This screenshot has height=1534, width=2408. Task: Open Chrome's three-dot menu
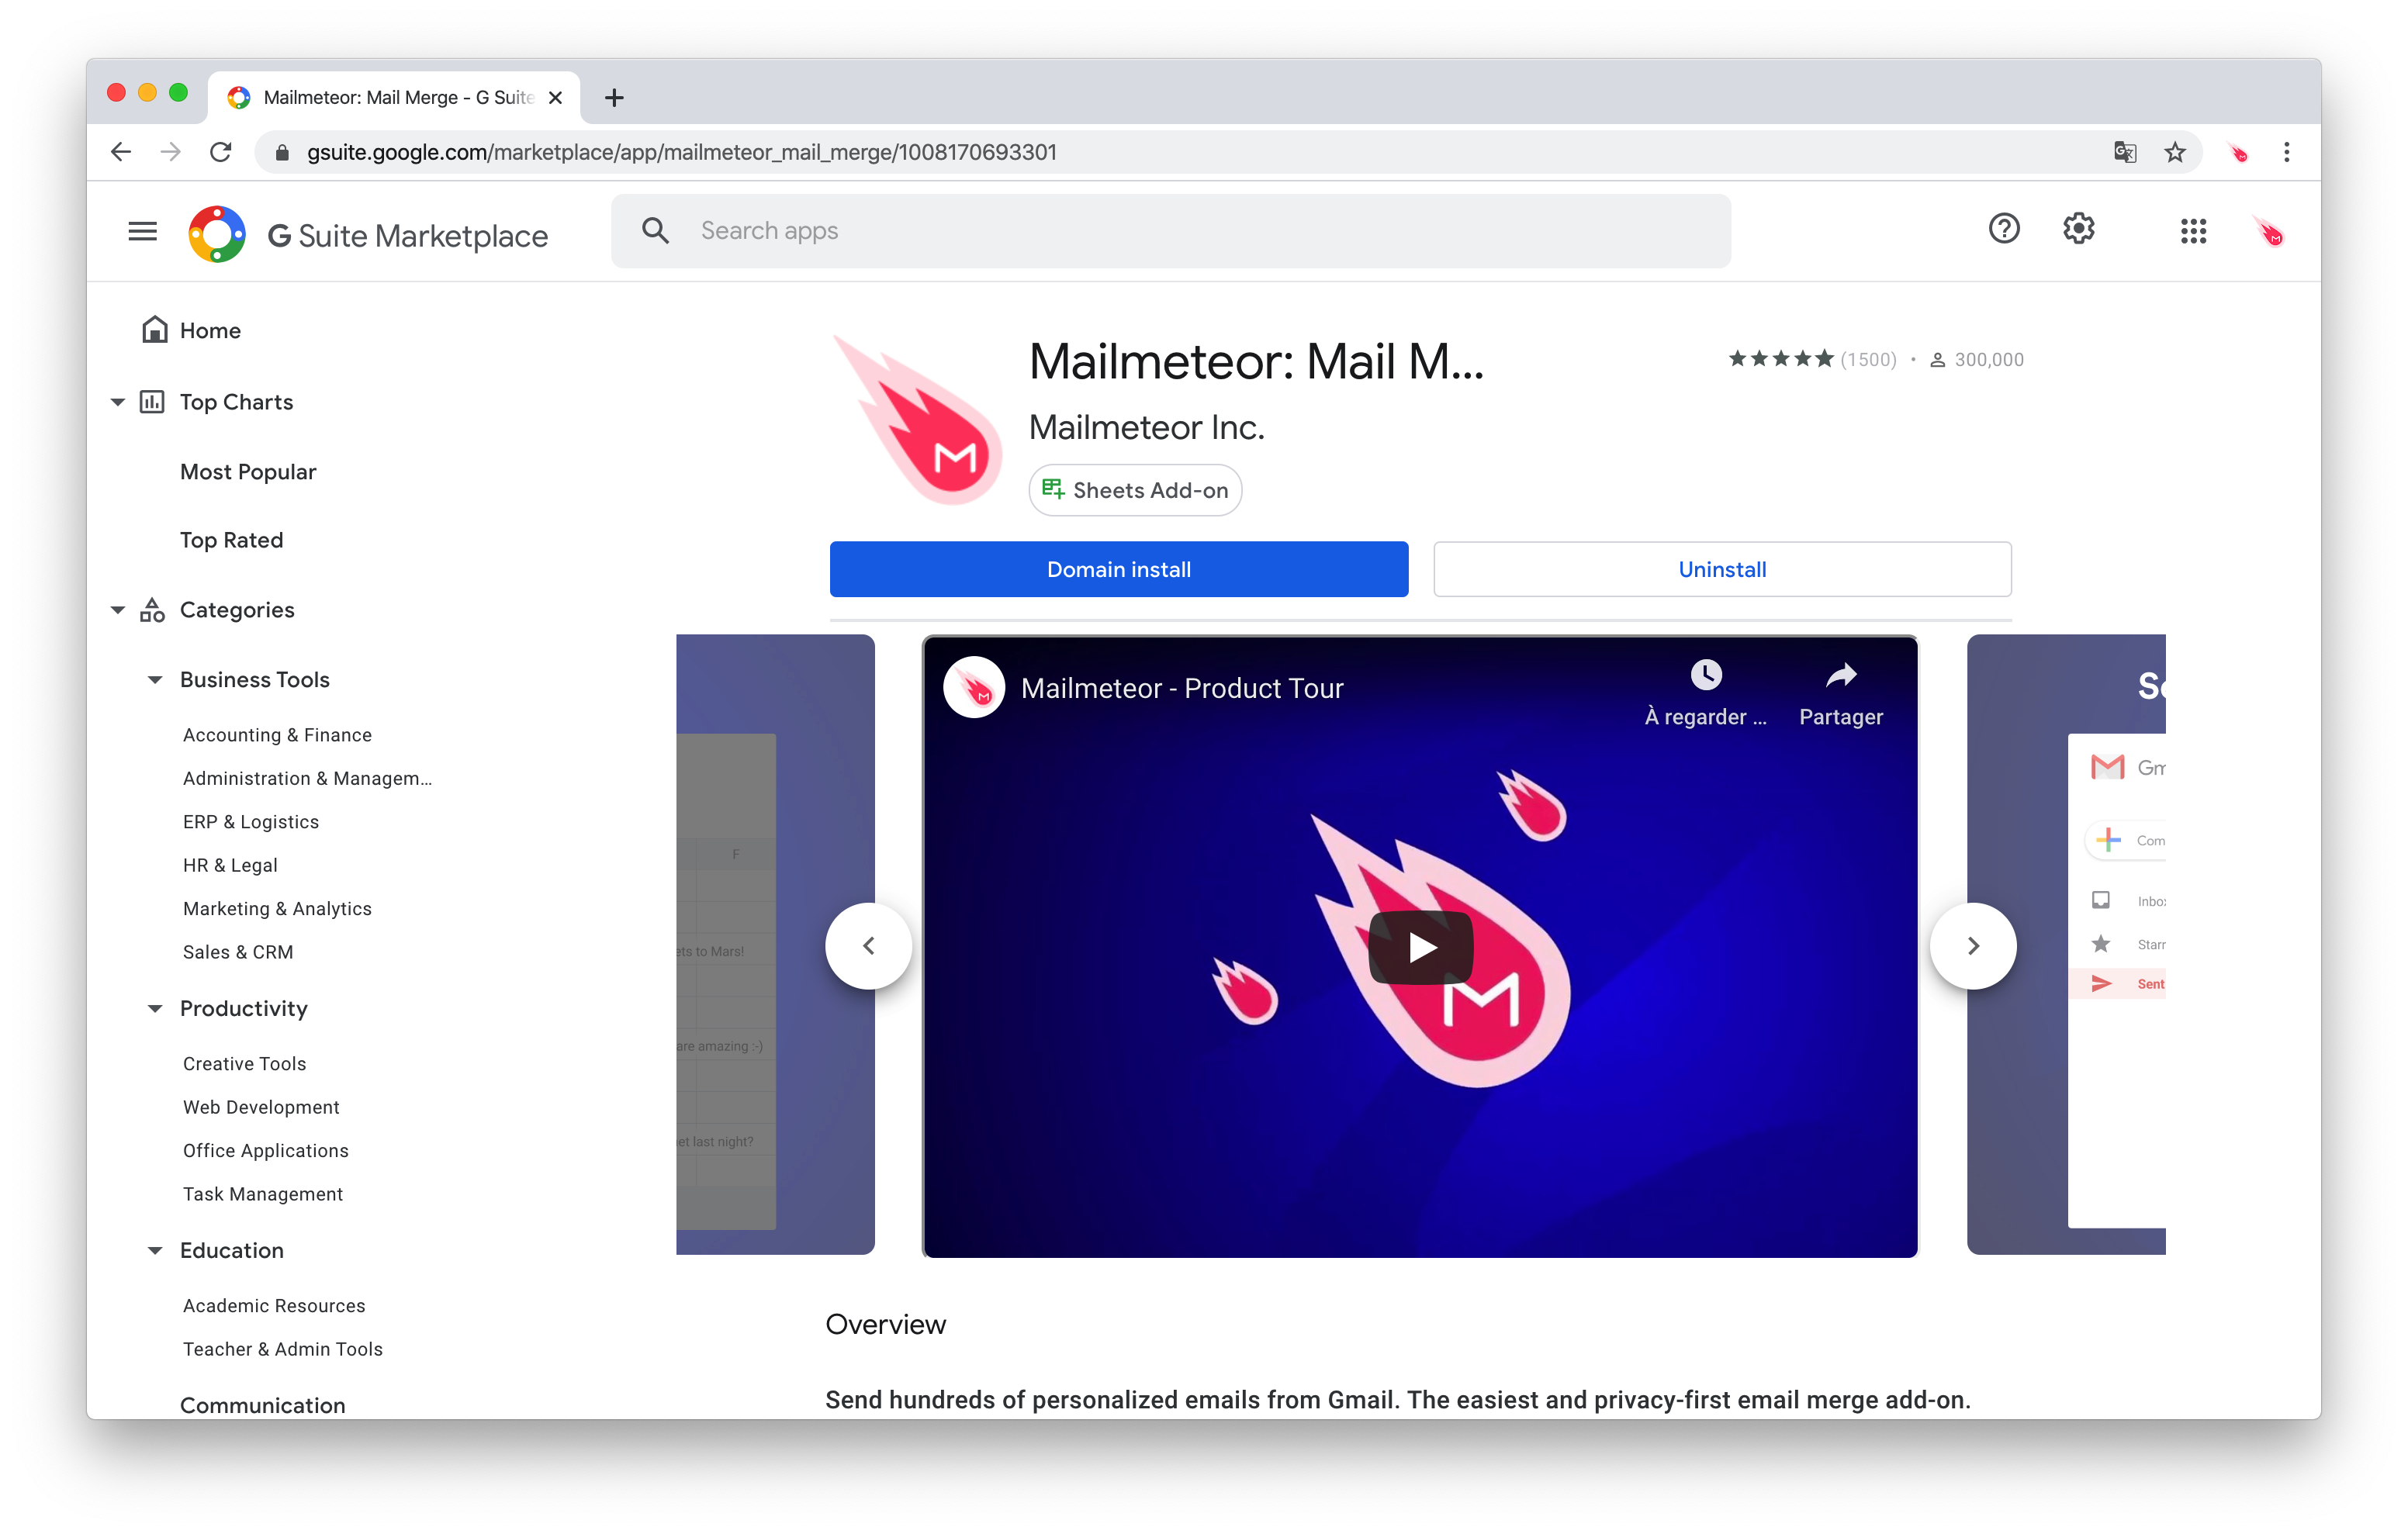click(x=2286, y=152)
